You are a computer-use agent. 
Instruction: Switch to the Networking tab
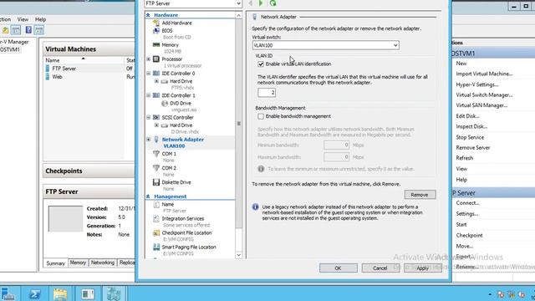102,263
